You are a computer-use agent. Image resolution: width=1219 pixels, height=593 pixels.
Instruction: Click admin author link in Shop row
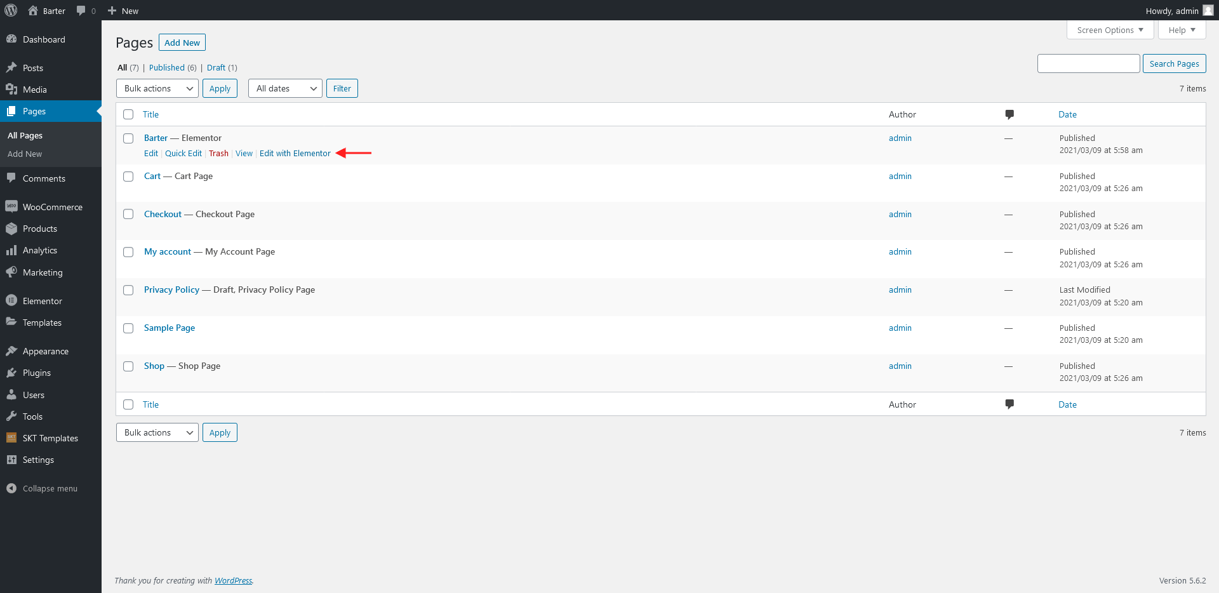(900, 366)
